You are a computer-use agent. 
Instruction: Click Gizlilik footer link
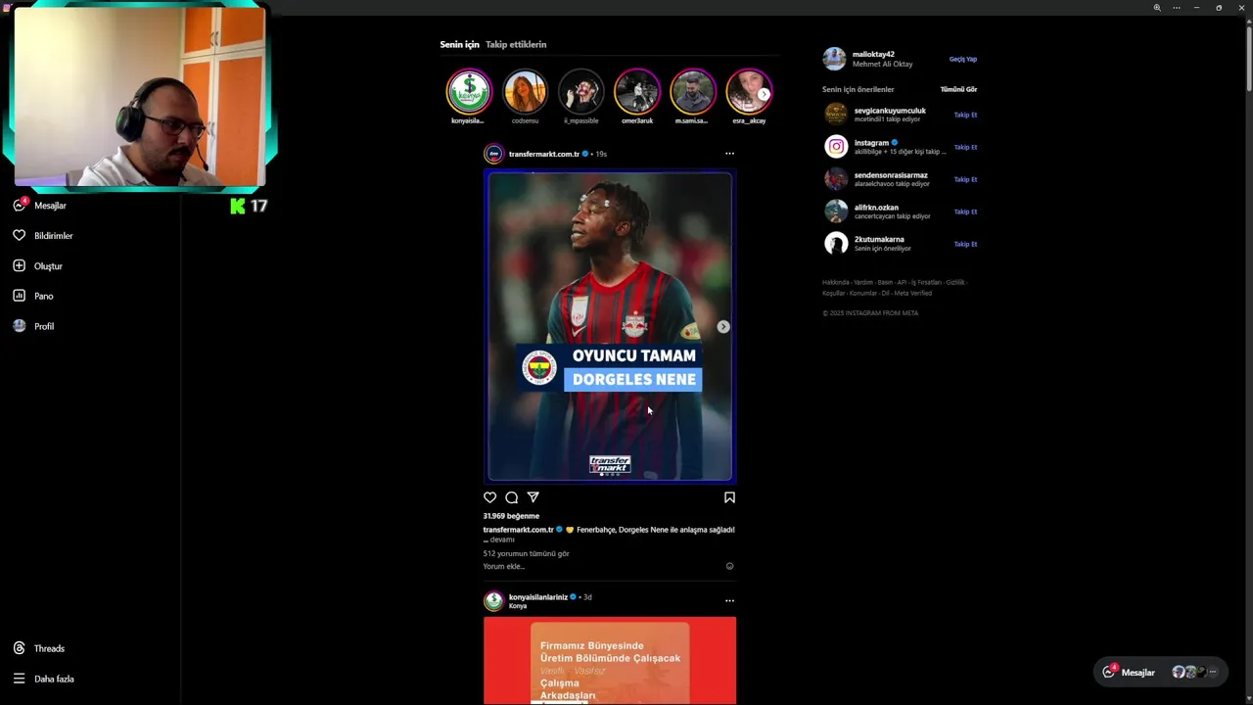click(x=955, y=282)
